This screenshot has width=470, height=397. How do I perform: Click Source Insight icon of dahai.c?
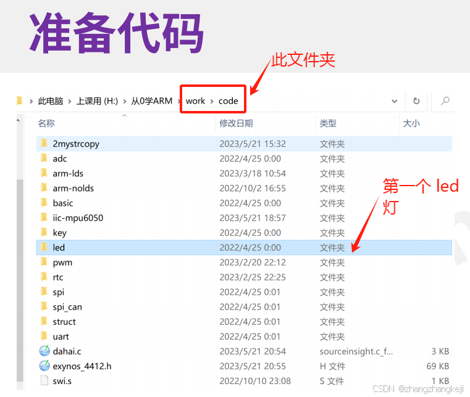click(x=44, y=351)
